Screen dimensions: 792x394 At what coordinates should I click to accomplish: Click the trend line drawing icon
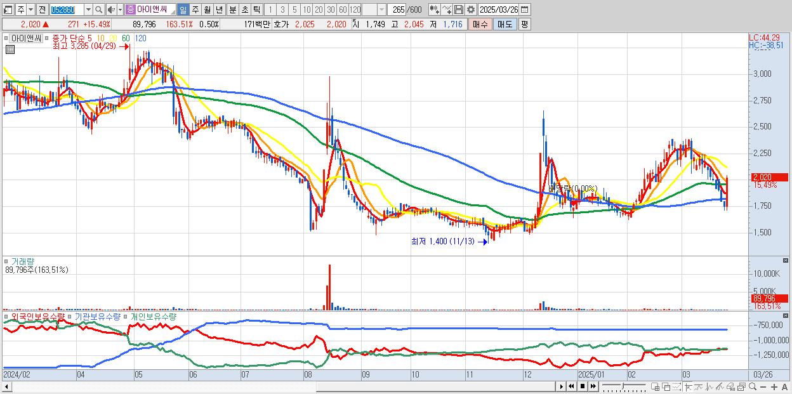coord(699,386)
